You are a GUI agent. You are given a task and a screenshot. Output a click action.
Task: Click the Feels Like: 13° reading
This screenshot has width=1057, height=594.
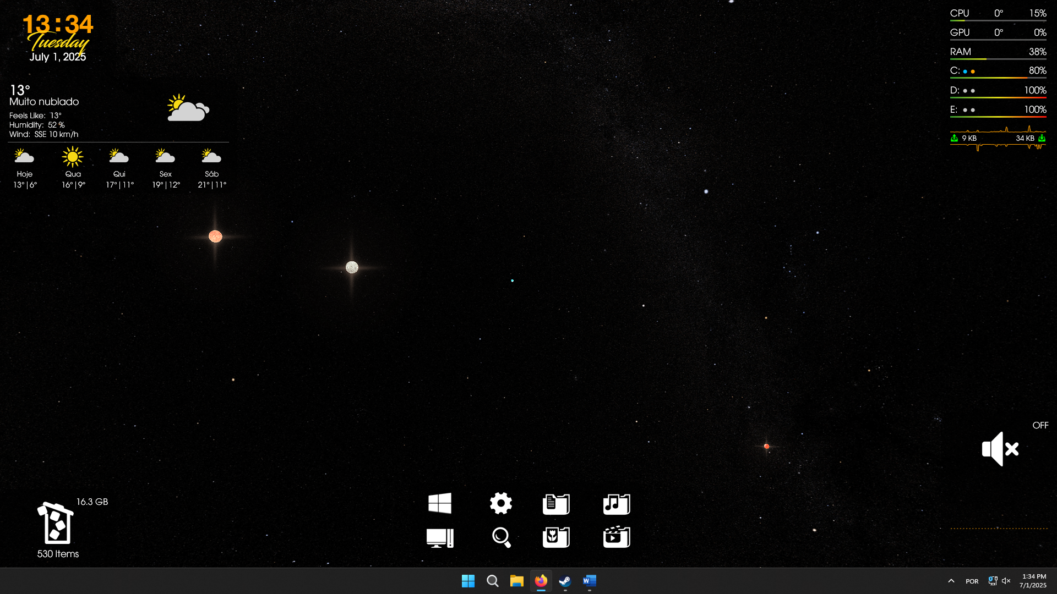35,116
